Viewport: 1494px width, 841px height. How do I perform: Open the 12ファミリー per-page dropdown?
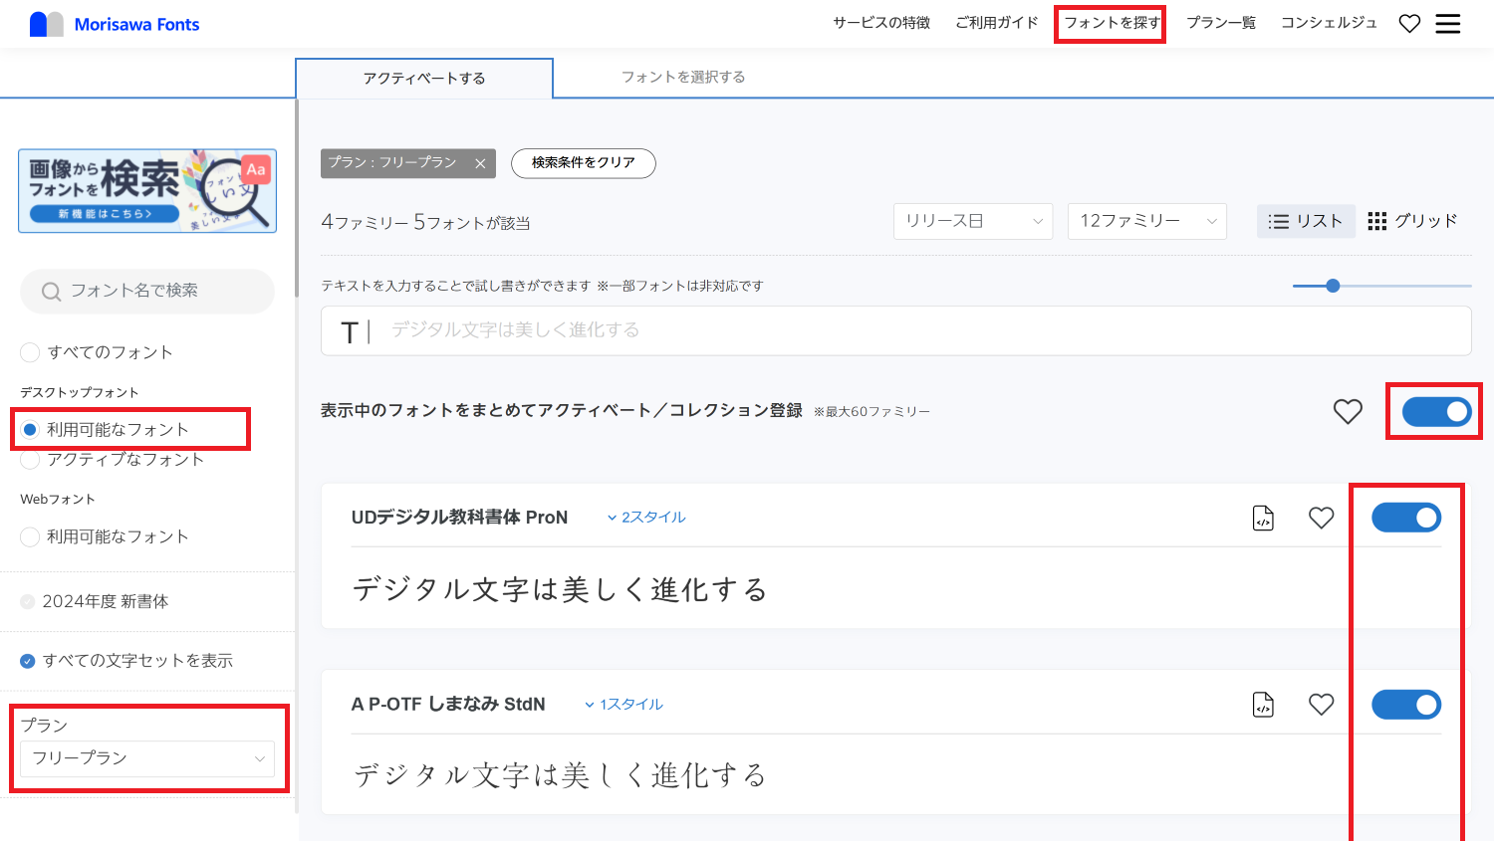coord(1147,221)
